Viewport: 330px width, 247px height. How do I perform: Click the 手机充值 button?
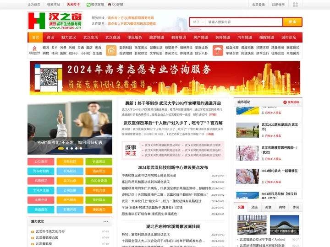pyautogui.click(x=99, y=190)
